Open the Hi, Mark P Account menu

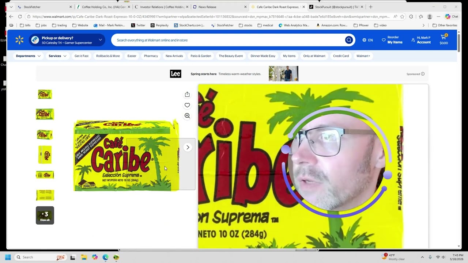click(x=421, y=40)
